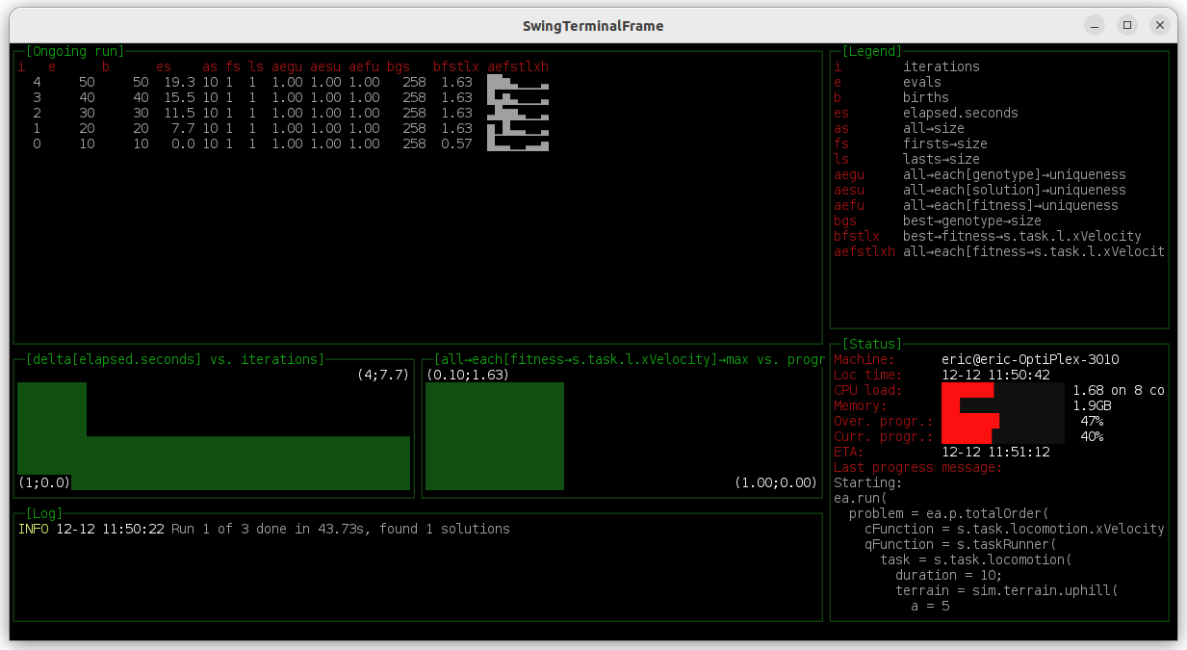Click the (1.00;0.00) plot corner label
Screen dimensions: 1187x650
pos(776,482)
